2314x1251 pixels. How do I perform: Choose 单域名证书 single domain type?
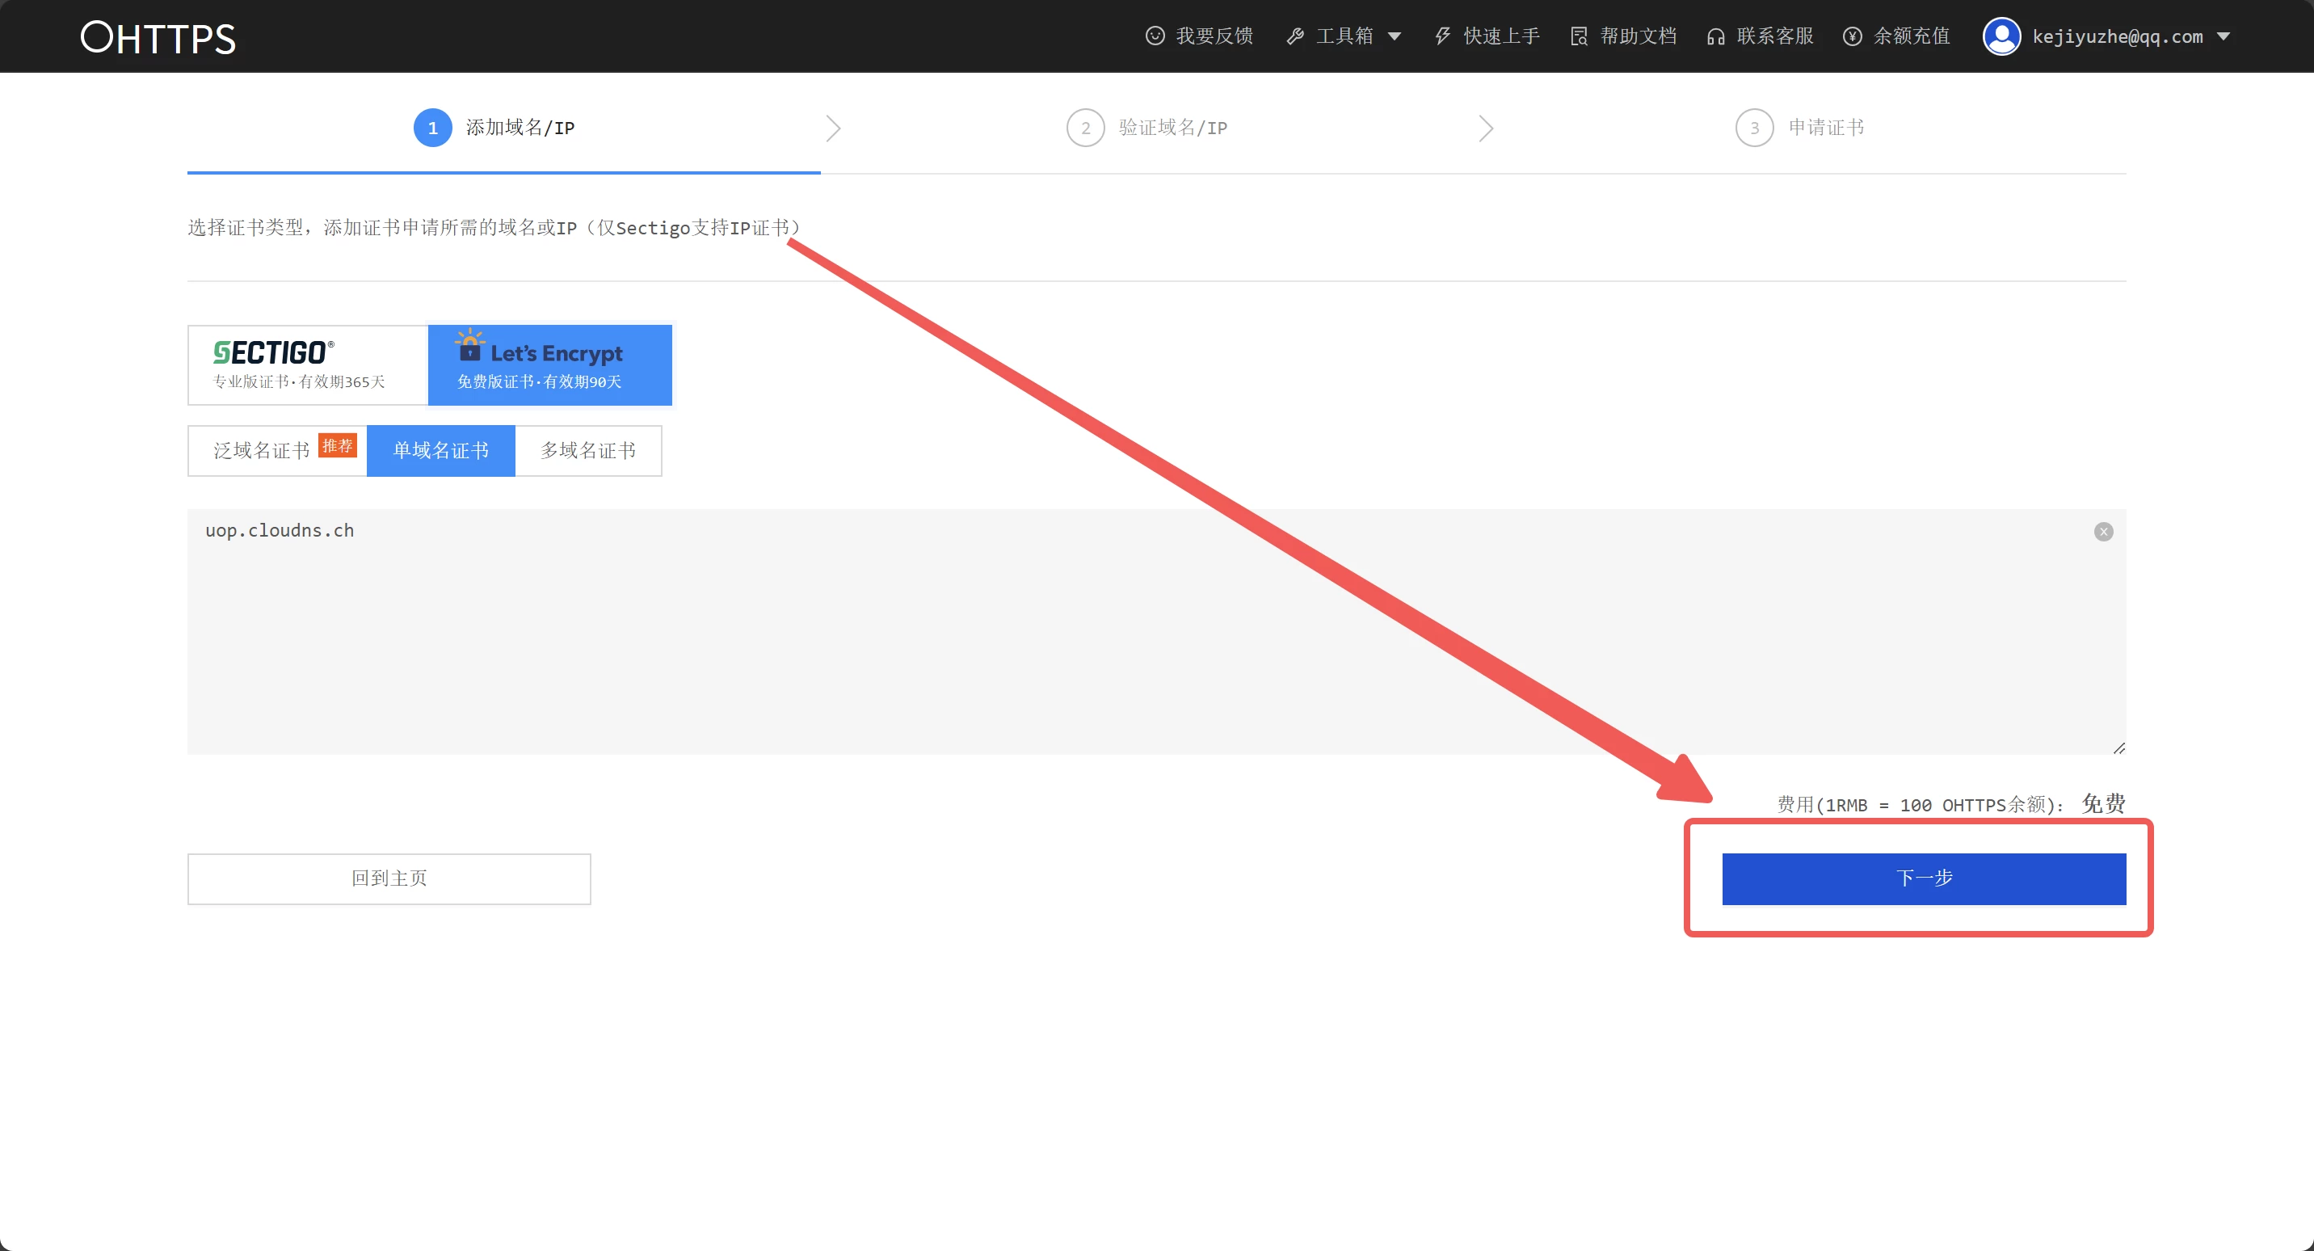point(440,450)
